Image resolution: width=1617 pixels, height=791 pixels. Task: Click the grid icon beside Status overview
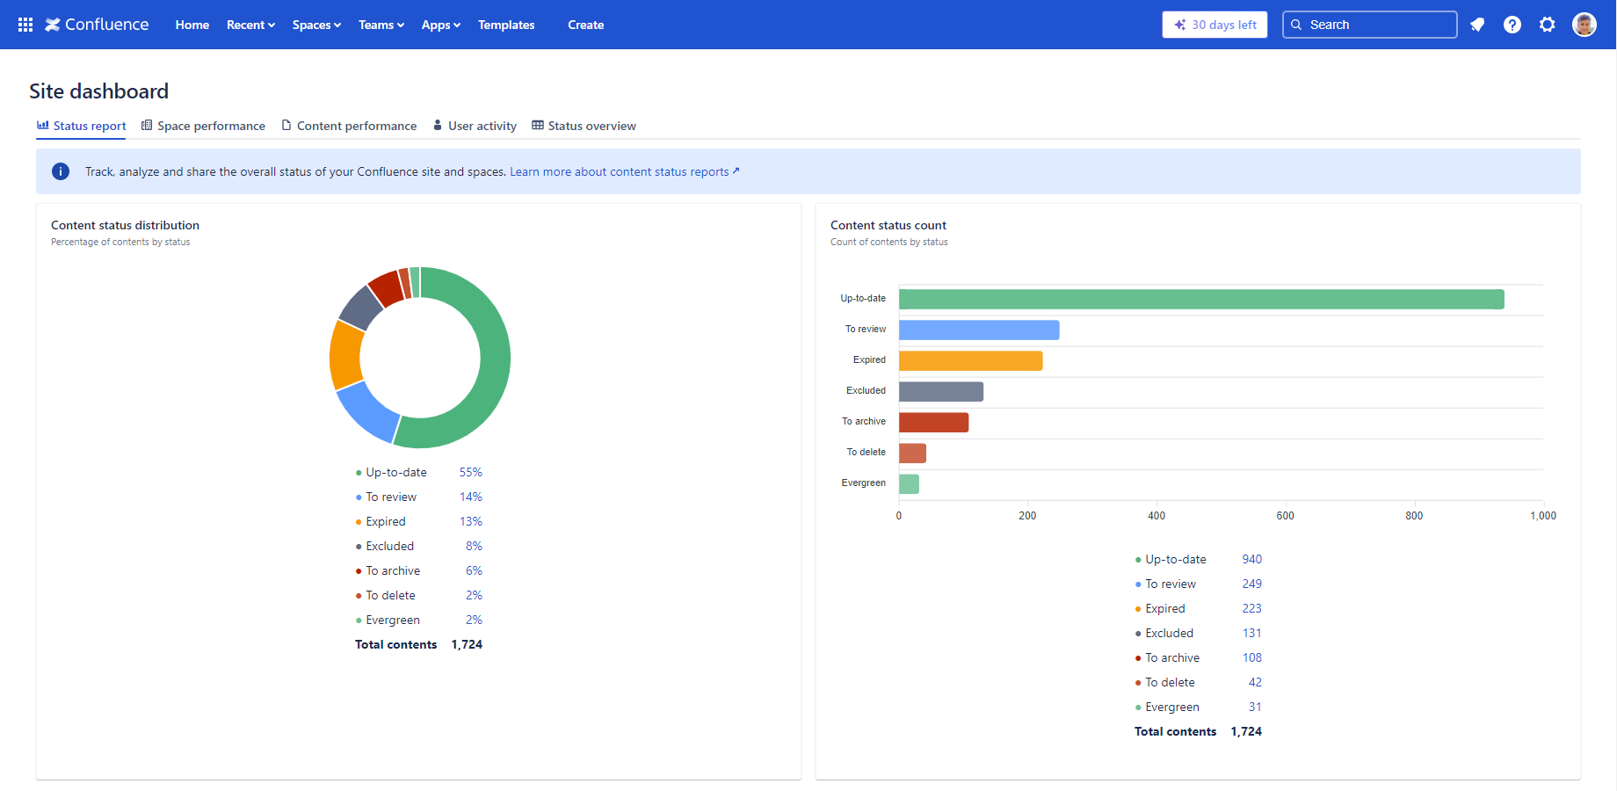538,125
